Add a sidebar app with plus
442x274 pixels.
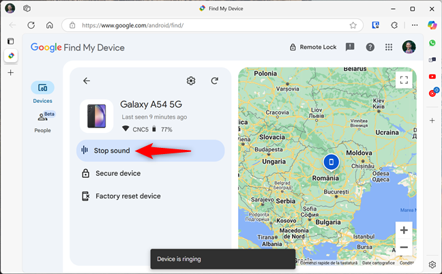point(432,121)
